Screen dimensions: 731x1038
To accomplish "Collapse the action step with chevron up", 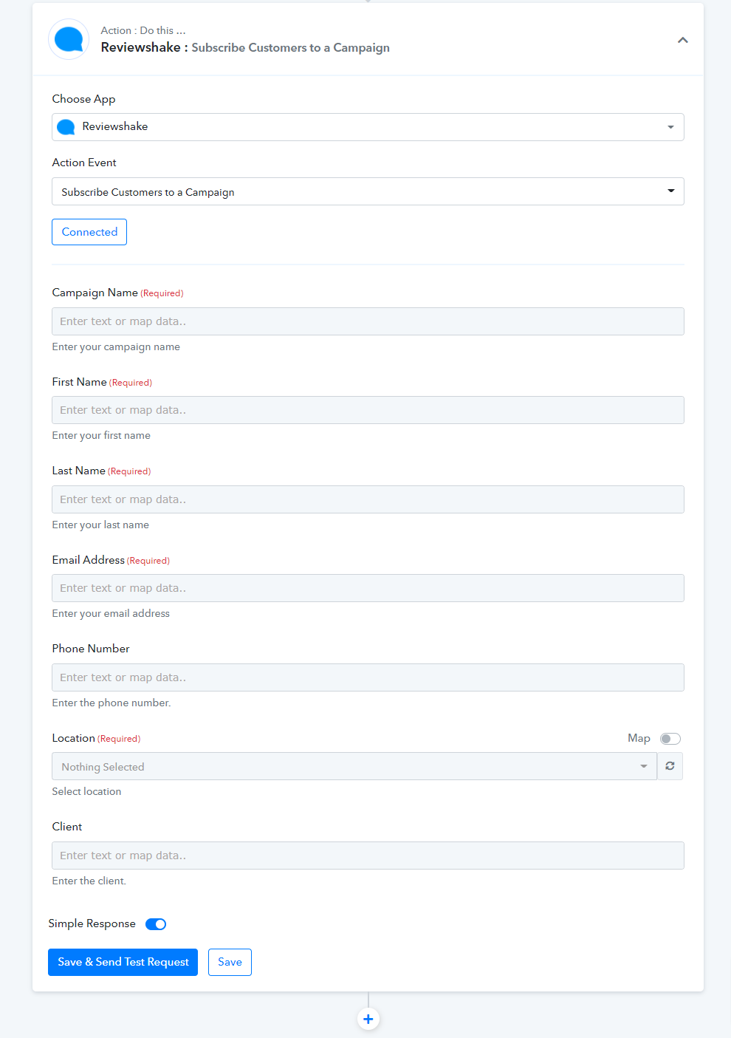I will (683, 40).
